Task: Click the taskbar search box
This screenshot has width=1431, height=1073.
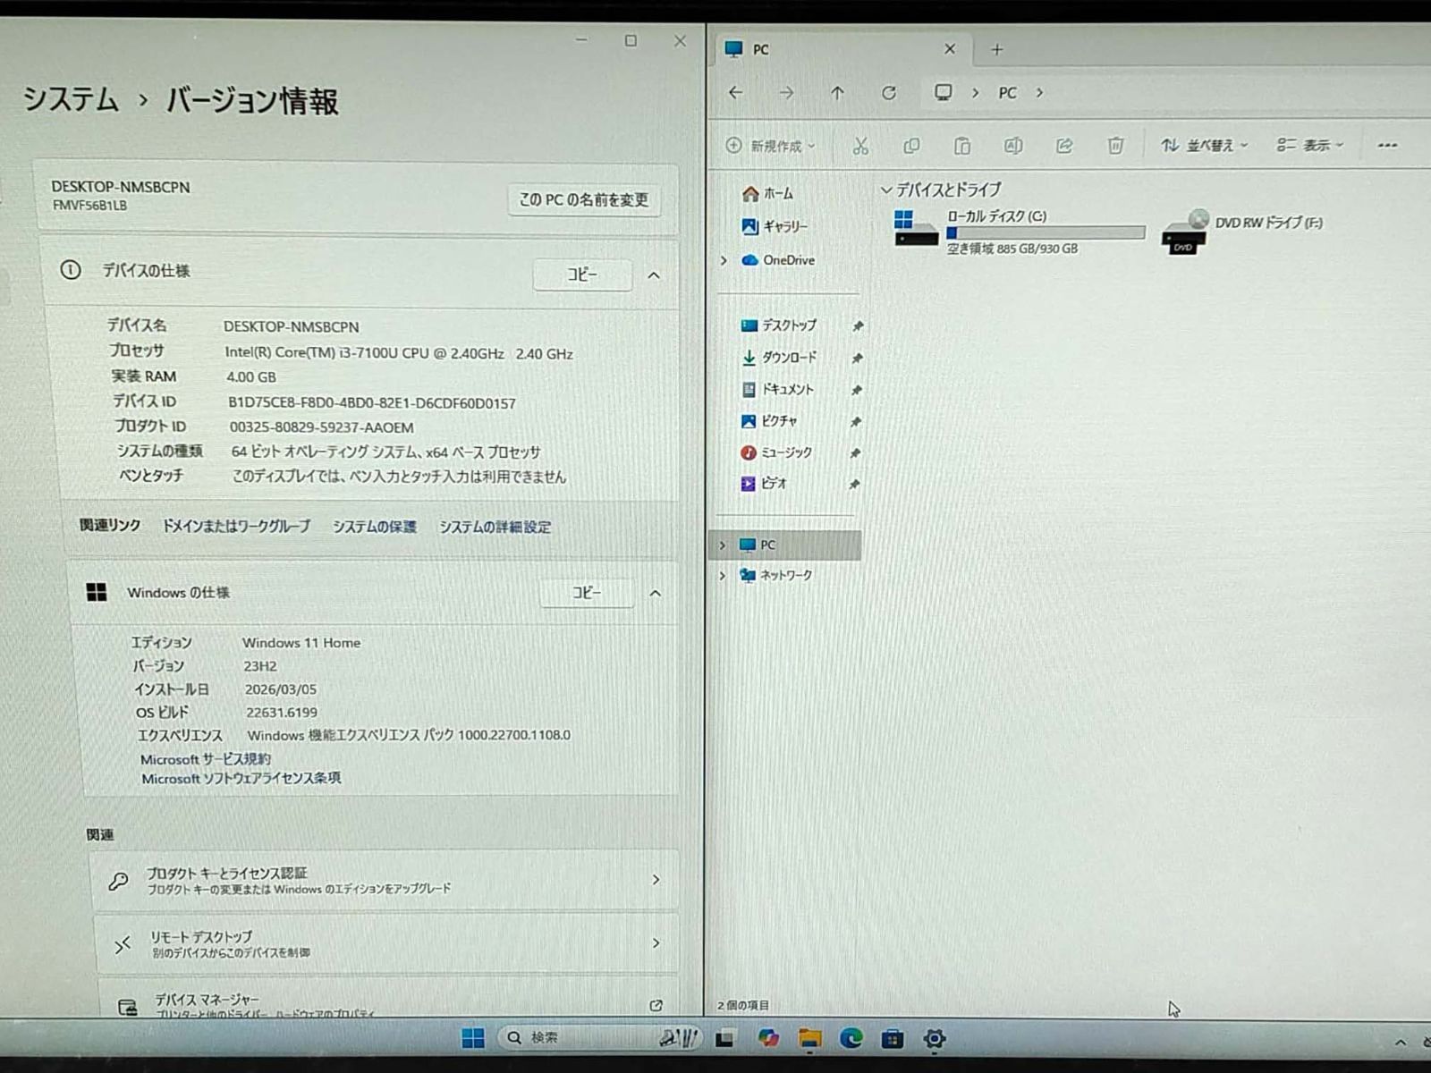Action: (599, 1037)
